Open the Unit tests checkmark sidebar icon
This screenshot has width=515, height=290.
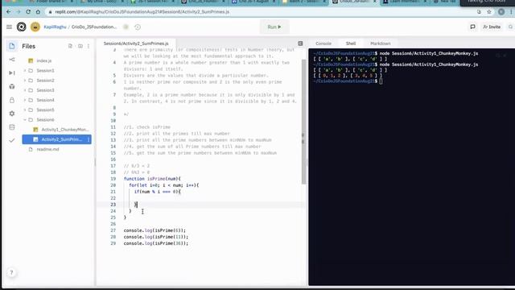(12, 140)
